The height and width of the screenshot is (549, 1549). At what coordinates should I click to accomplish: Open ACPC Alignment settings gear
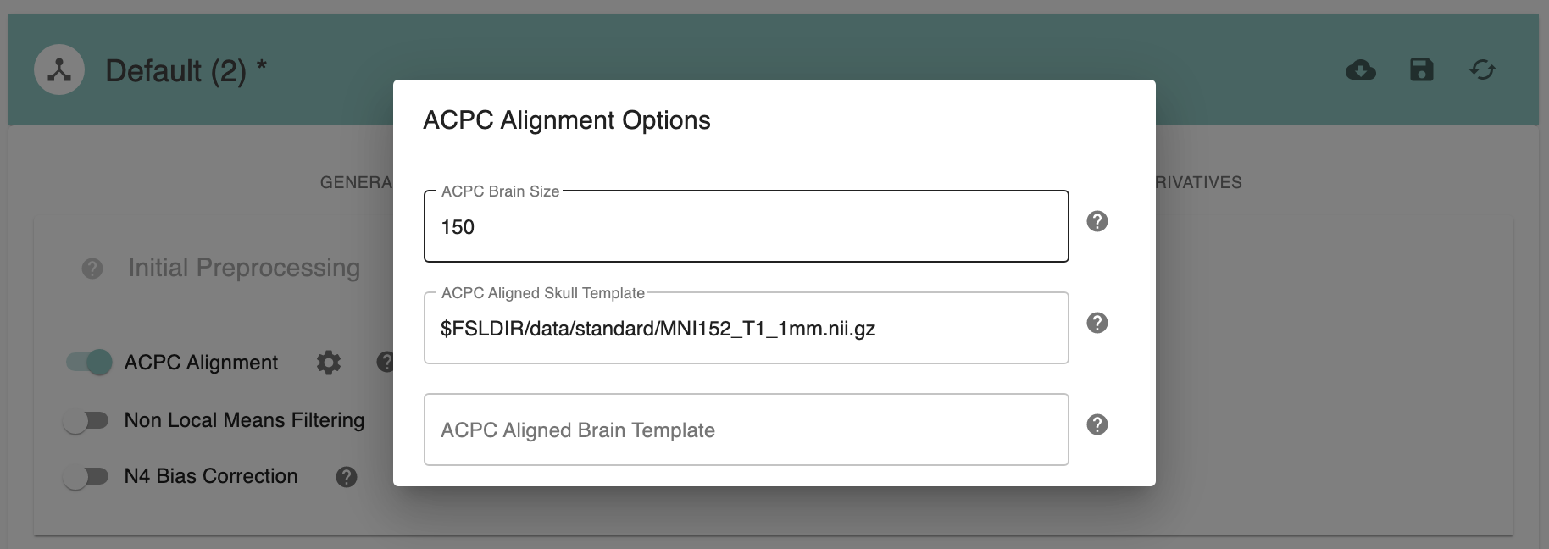[x=329, y=363]
